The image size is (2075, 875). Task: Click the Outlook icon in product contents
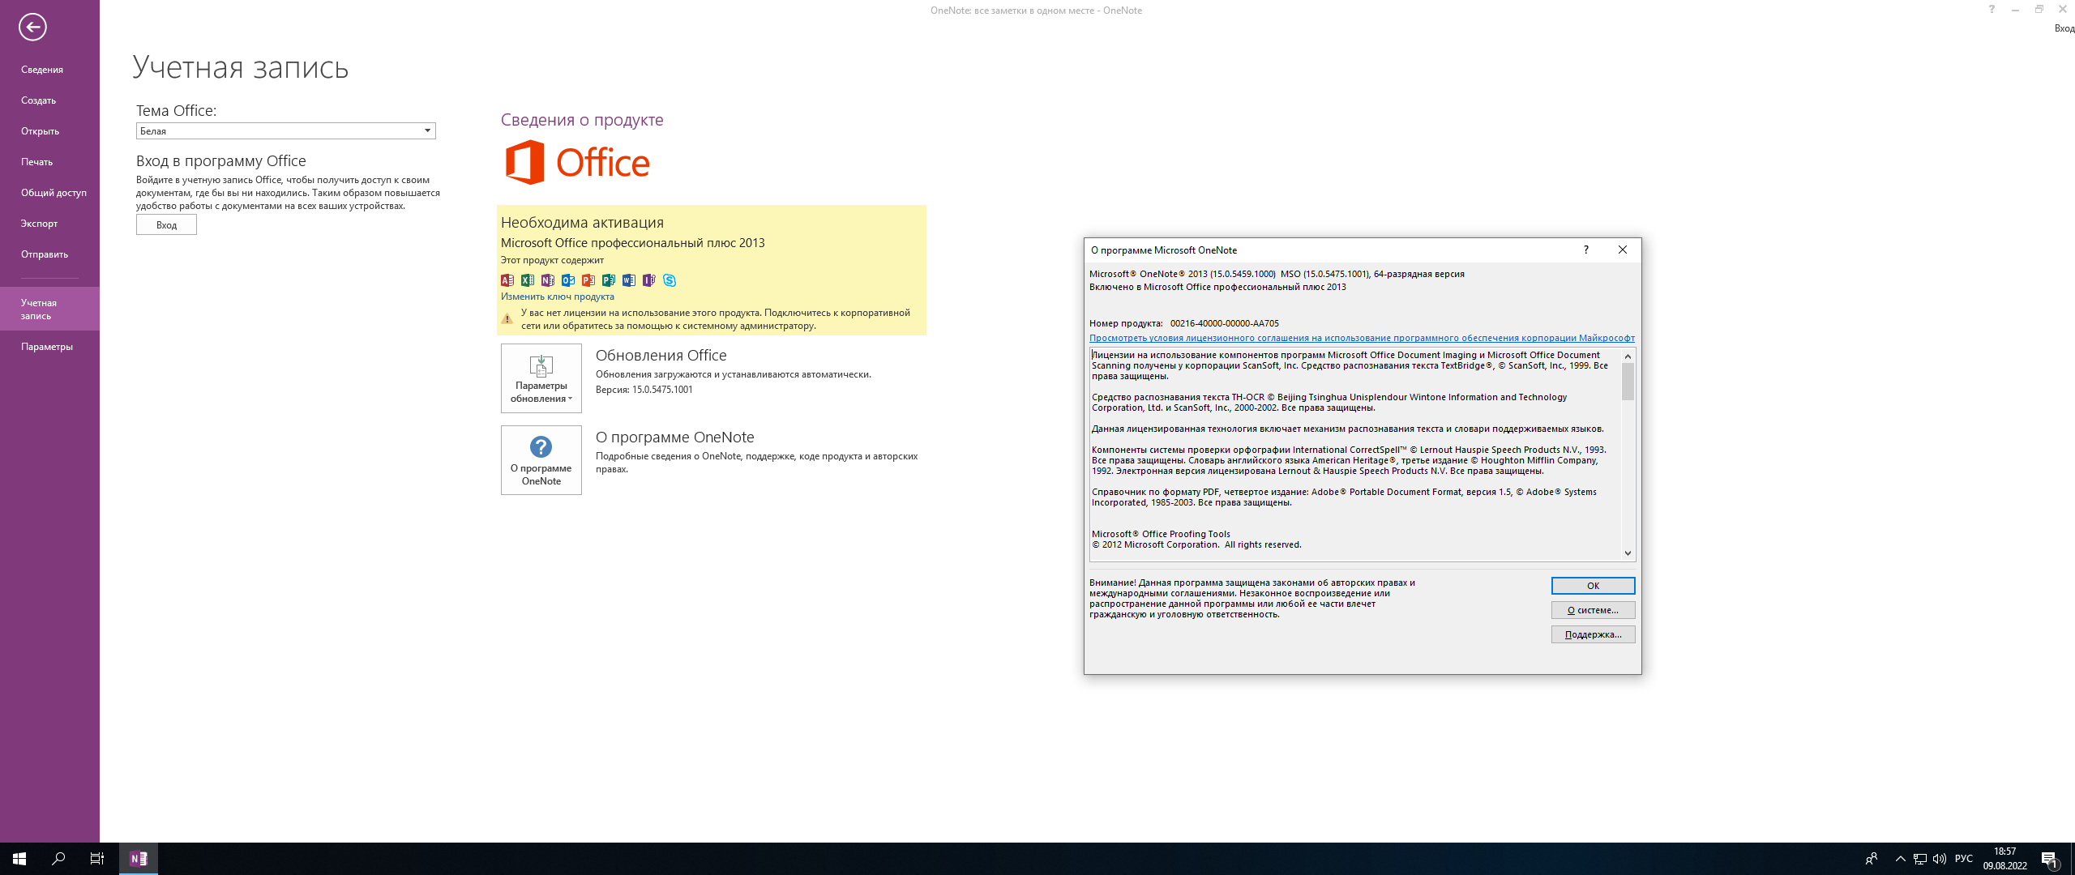pos(568,280)
